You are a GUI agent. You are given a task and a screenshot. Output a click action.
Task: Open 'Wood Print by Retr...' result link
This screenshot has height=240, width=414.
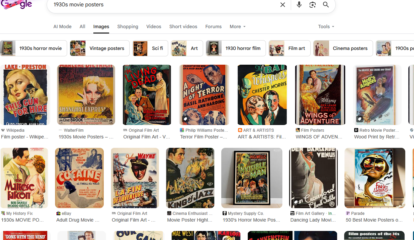pyautogui.click(x=377, y=137)
